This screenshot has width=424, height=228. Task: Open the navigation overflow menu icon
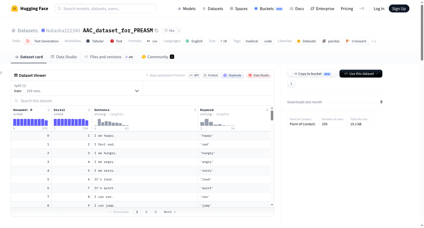pos(362,8)
